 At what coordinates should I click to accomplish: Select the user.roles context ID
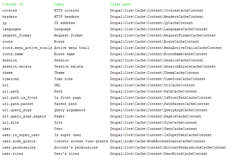pos(13,154)
